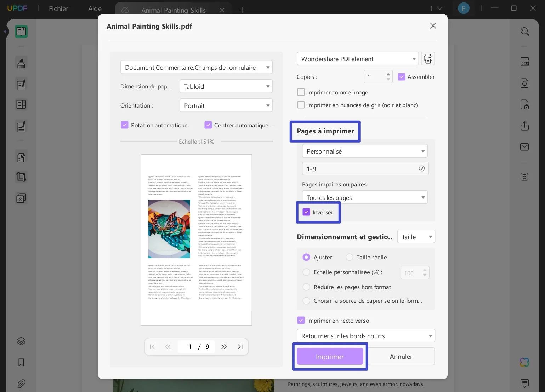Image resolution: width=545 pixels, height=392 pixels.
Task: Open the UPDF AI assistant
Action: coord(524,362)
